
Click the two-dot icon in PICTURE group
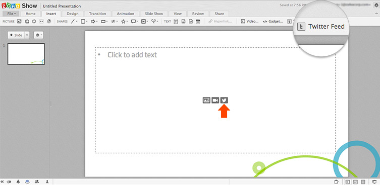click(41, 21)
